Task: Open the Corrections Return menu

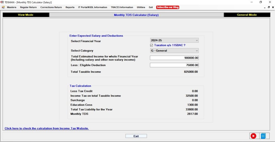Action: [51, 7]
